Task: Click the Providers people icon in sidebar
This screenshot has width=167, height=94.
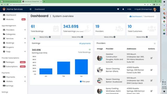Action: click(4, 30)
